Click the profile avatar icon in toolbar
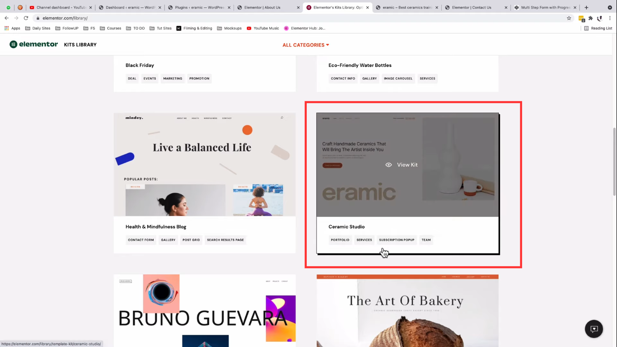The height and width of the screenshot is (347, 617). pos(600,18)
